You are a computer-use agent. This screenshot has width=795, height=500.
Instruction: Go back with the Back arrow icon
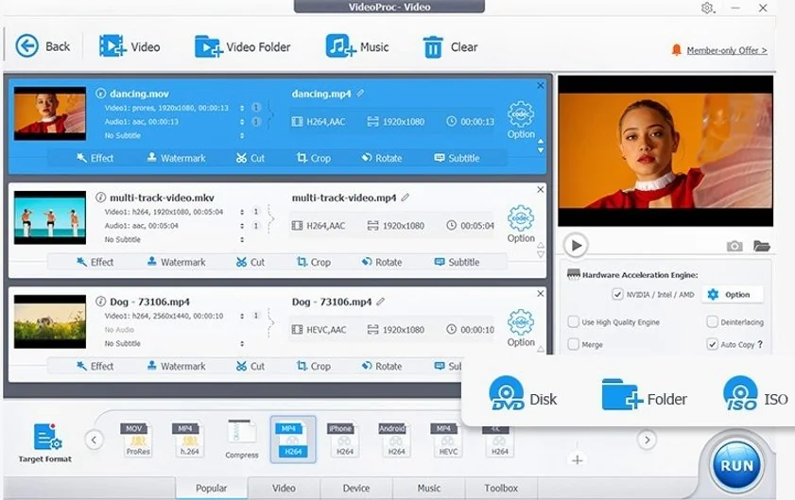(26, 46)
